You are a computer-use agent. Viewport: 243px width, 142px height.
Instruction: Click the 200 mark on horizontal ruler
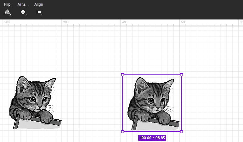pos(7,22)
